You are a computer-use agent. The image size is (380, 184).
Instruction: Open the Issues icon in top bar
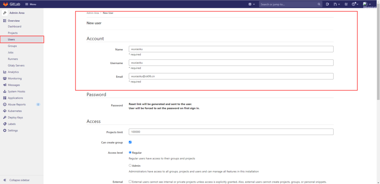click(327, 4)
